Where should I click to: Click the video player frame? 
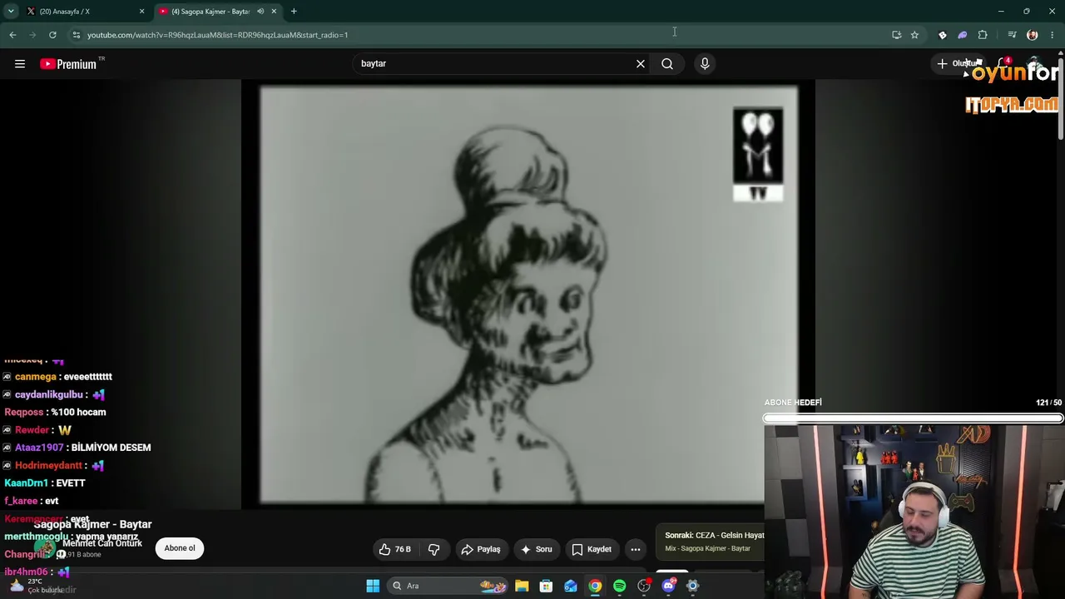pyautogui.click(x=528, y=295)
